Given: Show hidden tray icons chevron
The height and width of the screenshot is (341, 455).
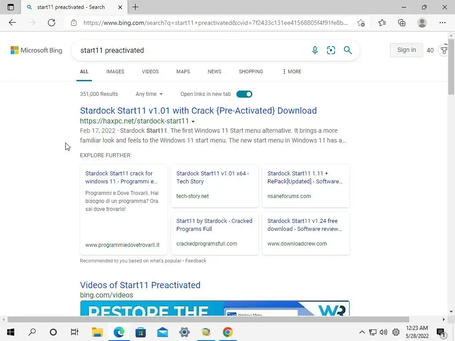Looking at the screenshot, I should pos(362,332).
